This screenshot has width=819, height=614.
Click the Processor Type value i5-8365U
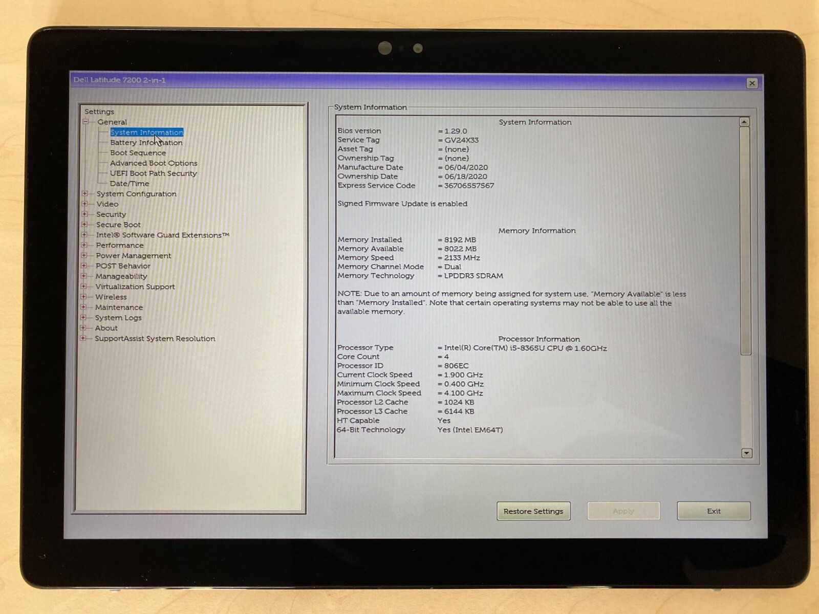click(525, 348)
